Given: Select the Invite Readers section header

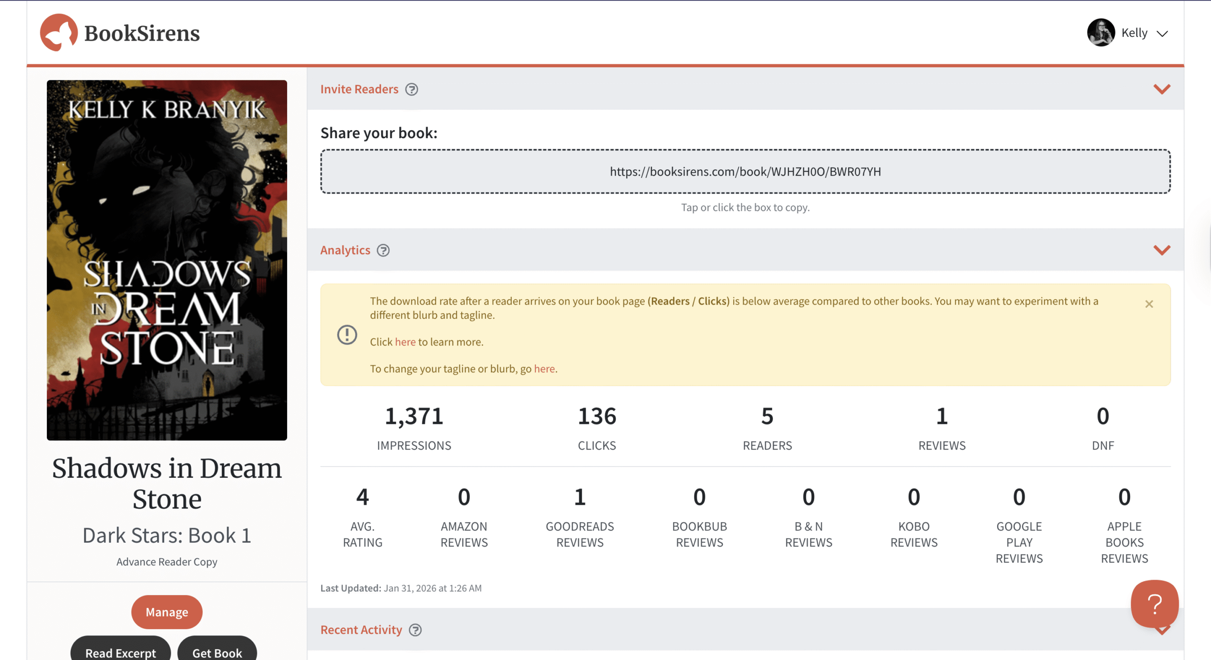Looking at the screenshot, I should point(360,89).
